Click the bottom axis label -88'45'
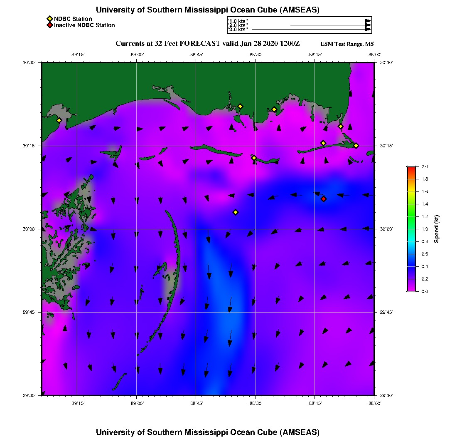 pos(196,403)
